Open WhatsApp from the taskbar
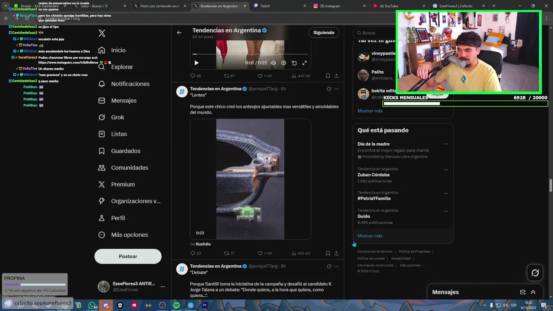Viewport: 553px width, 311px height. (92, 305)
